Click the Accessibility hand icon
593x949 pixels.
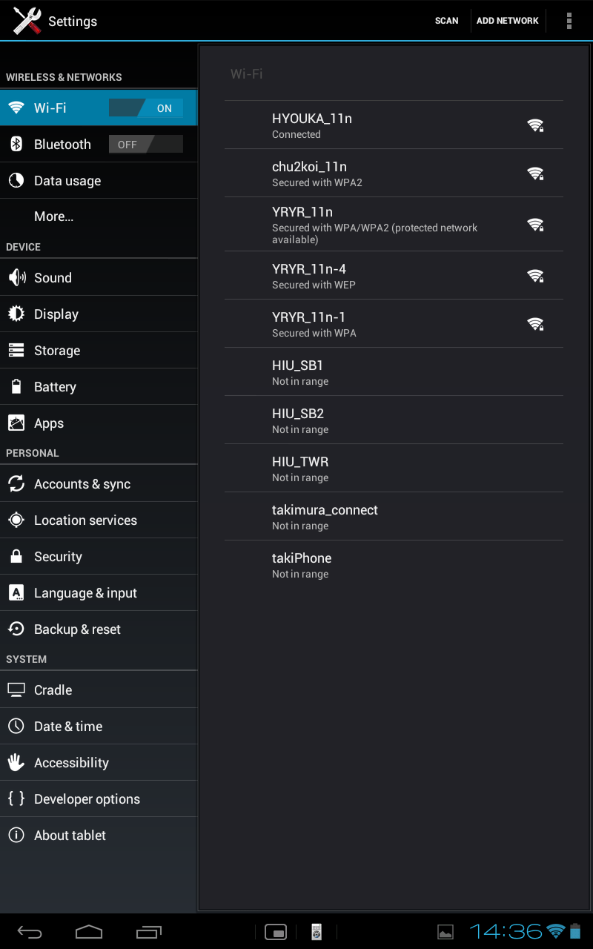click(16, 762)
